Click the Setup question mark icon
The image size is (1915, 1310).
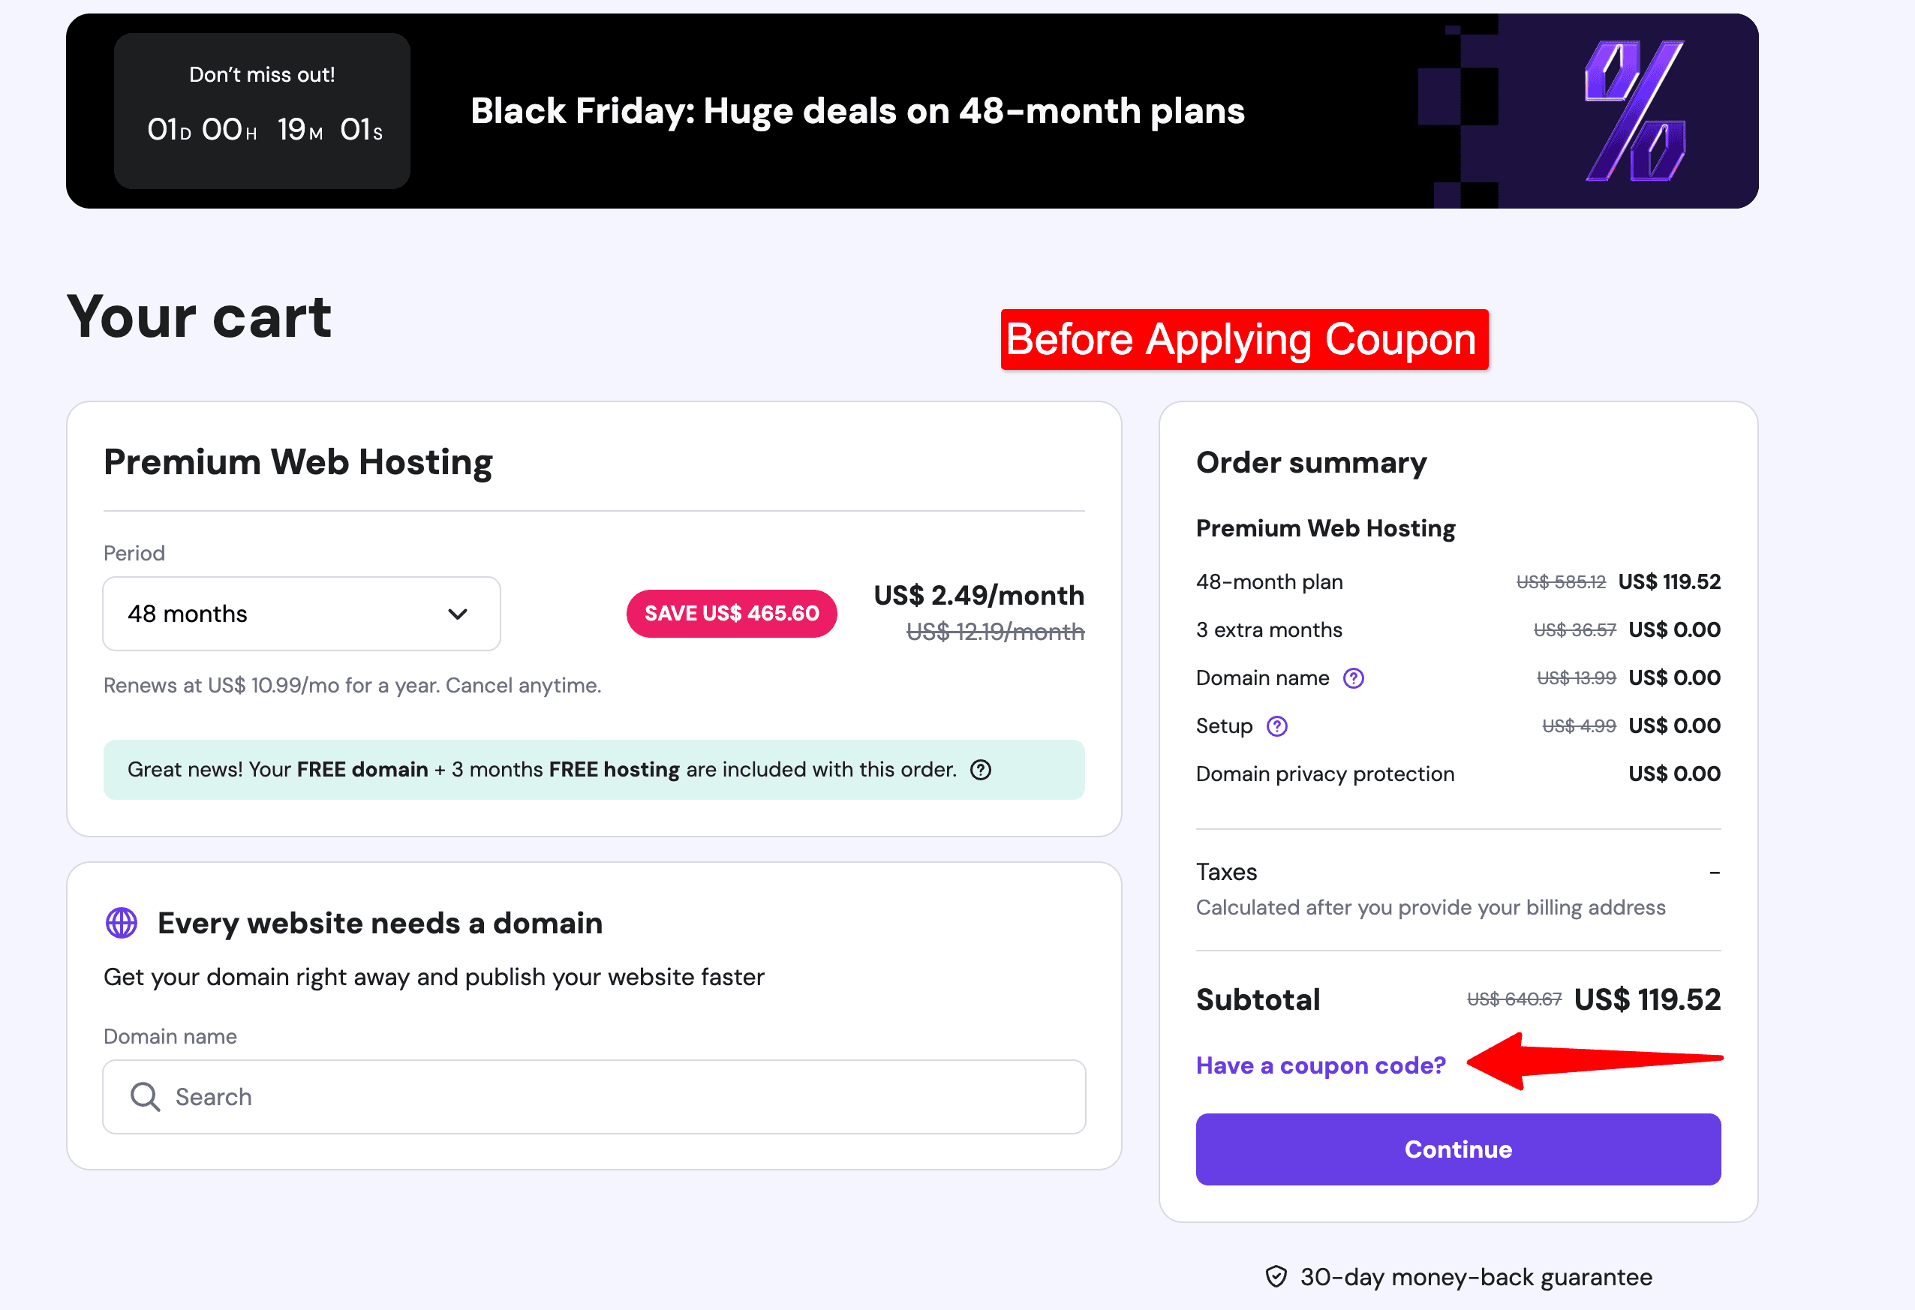click(x=1276, y=726)
